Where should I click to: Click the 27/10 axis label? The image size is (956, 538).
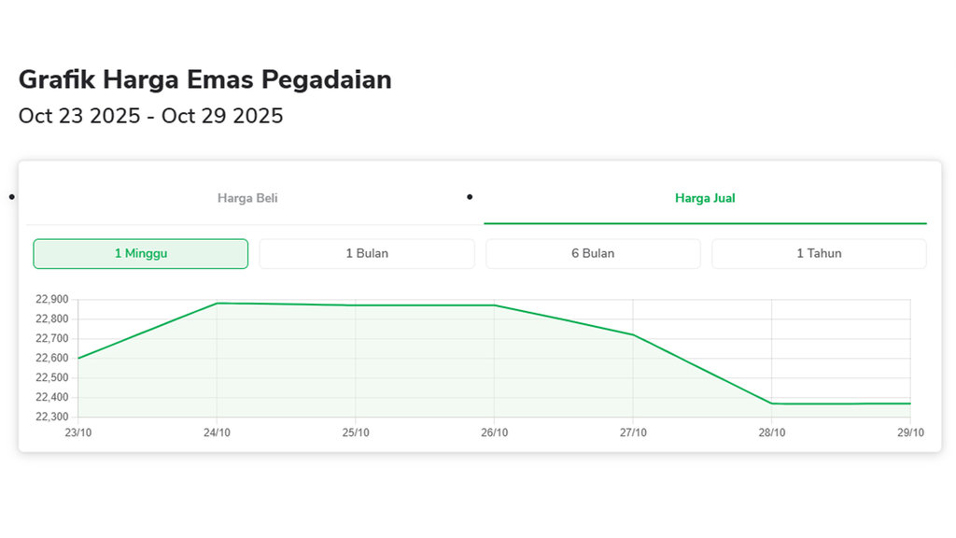pos(634,432)
